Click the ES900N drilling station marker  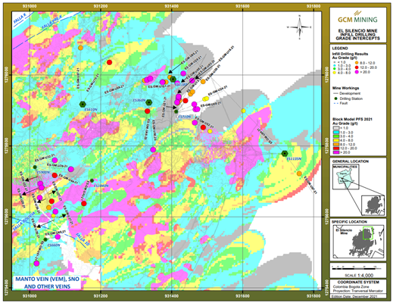point(35,167)
